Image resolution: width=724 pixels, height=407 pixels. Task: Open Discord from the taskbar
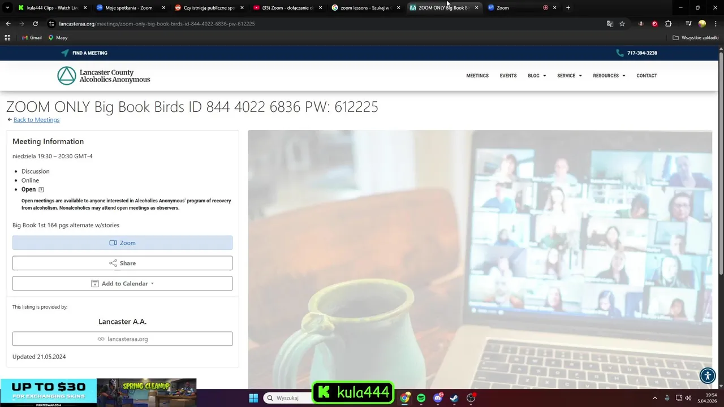[x=438, y=398]
